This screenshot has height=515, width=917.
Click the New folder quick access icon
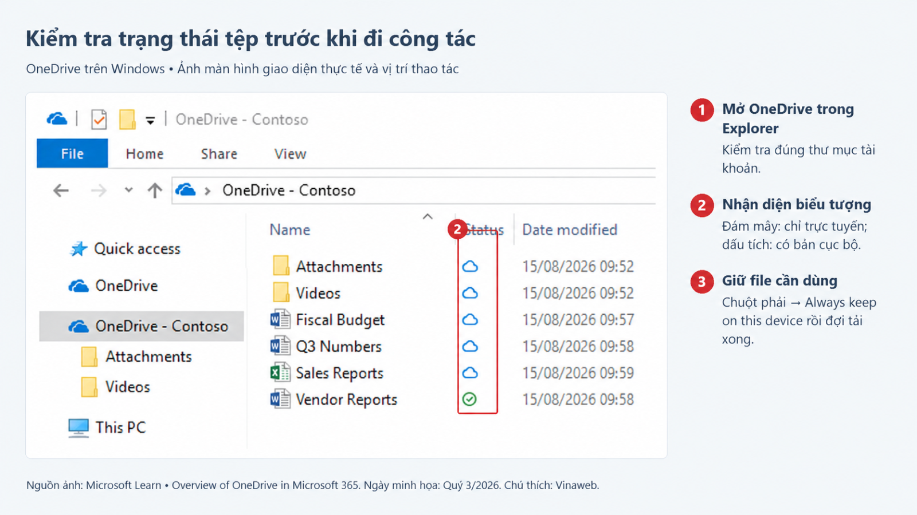(127, 120)
